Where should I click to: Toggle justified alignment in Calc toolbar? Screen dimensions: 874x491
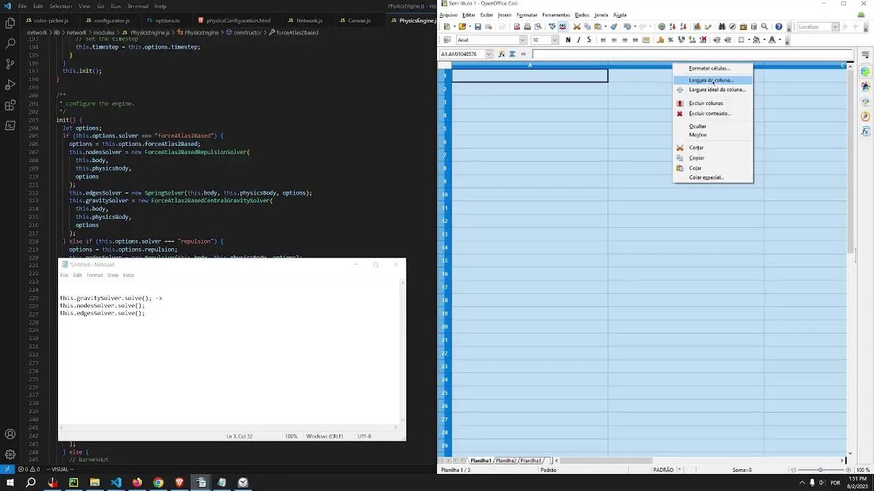click(x=635, y=40)
